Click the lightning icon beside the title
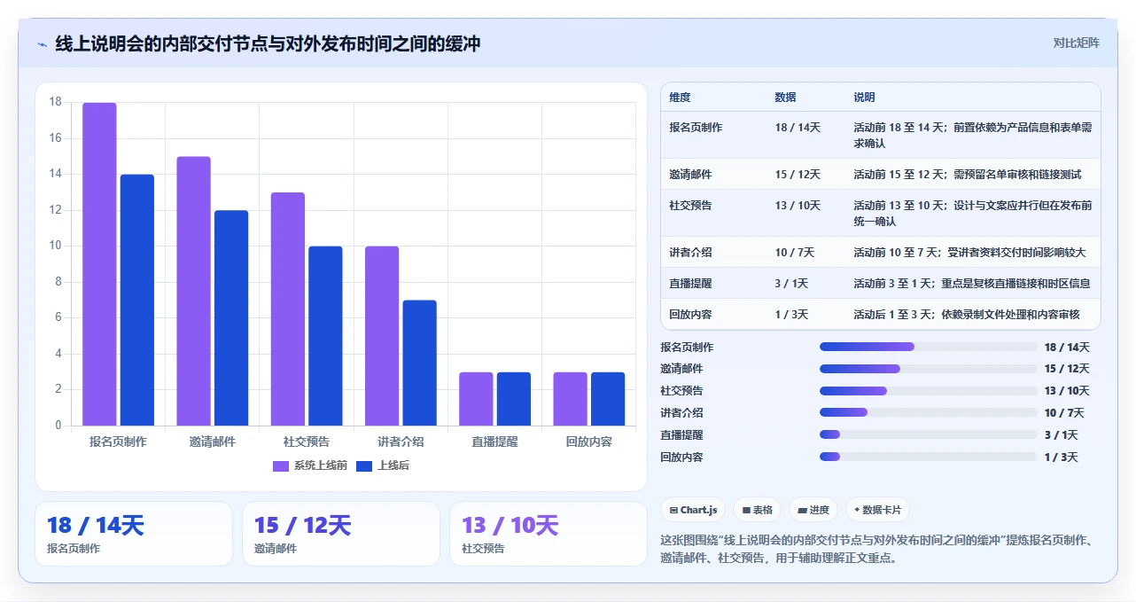 [42, 44]
